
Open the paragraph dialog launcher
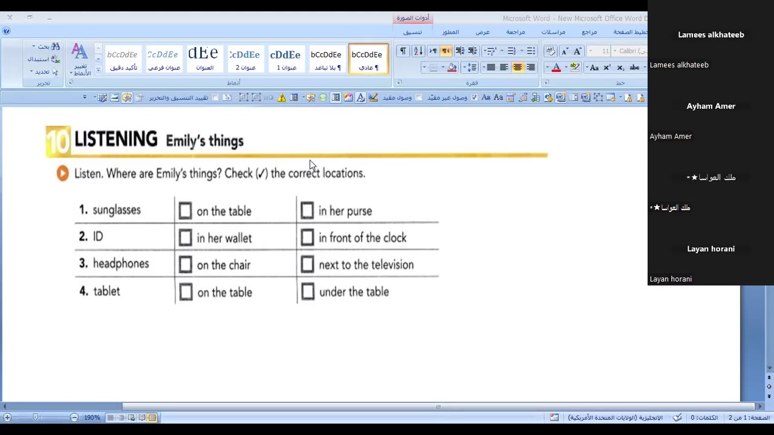click(398, 83)
